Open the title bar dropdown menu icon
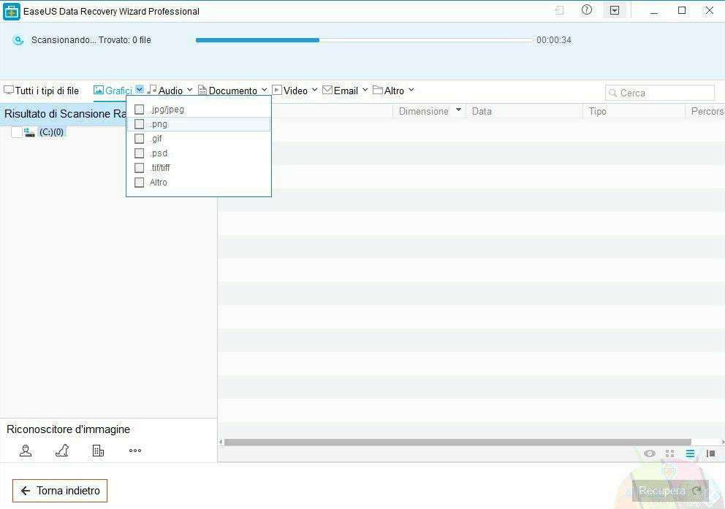Viewport: 725px width, 509px height. pyautogui.click(x=615, y=10)
